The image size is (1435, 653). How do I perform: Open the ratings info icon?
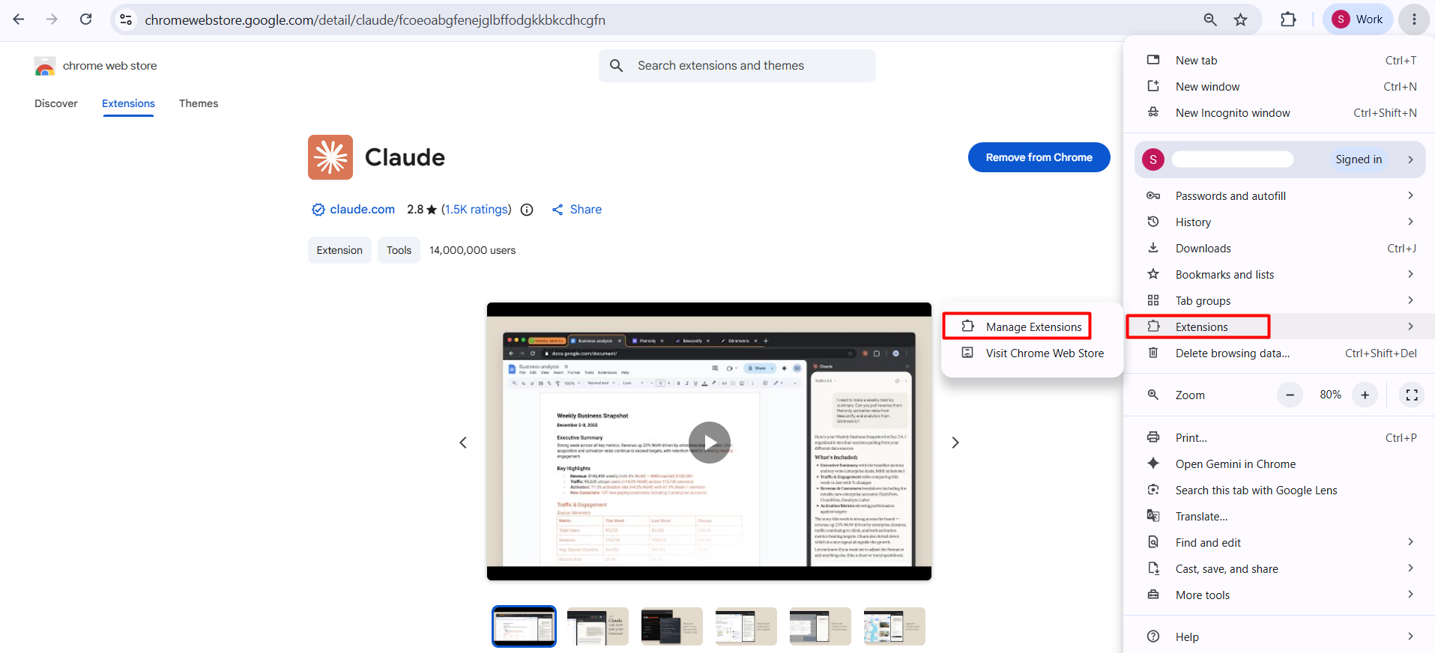[x=527, y=210]
